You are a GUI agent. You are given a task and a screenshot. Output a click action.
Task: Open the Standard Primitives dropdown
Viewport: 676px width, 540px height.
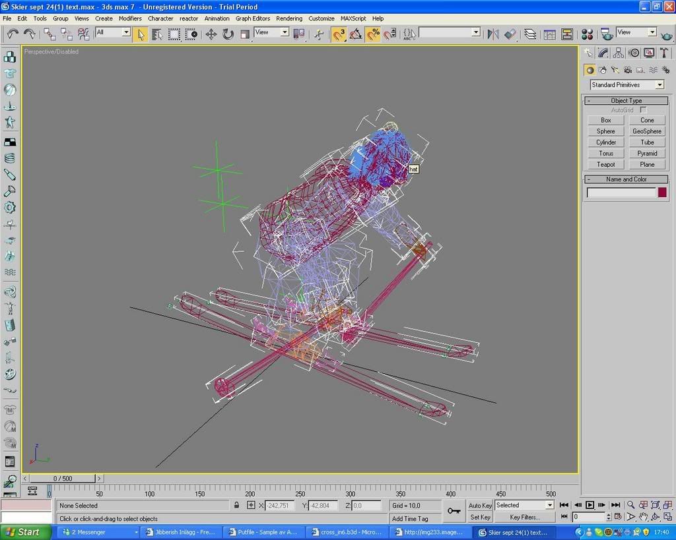(626, 84)
